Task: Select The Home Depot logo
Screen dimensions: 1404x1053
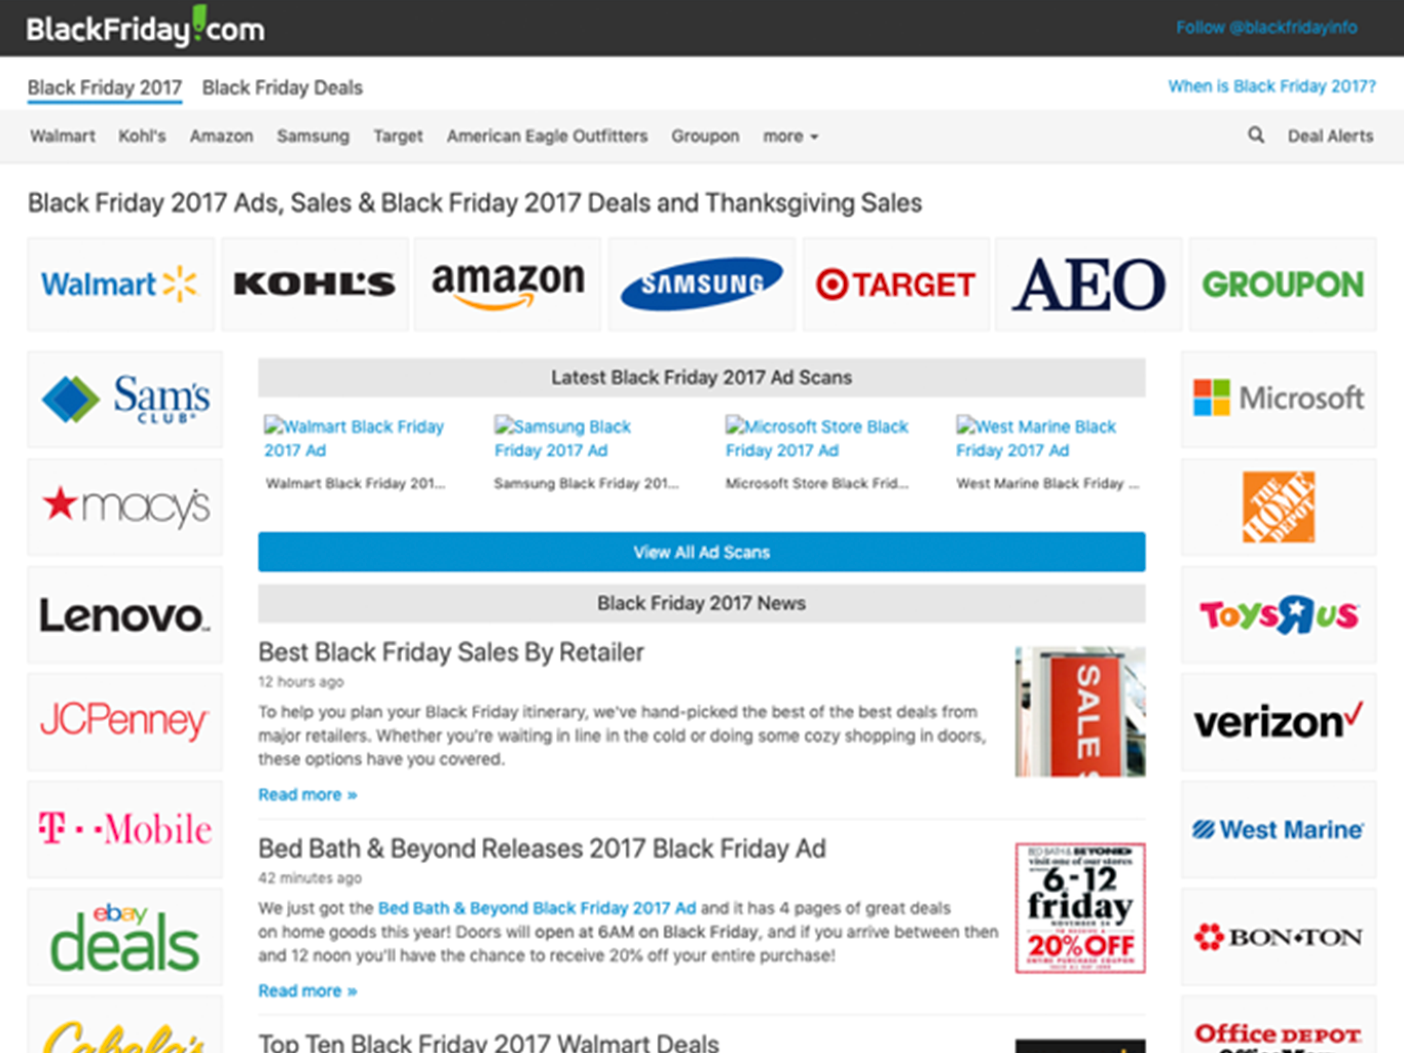Action: coord(1279,507)
